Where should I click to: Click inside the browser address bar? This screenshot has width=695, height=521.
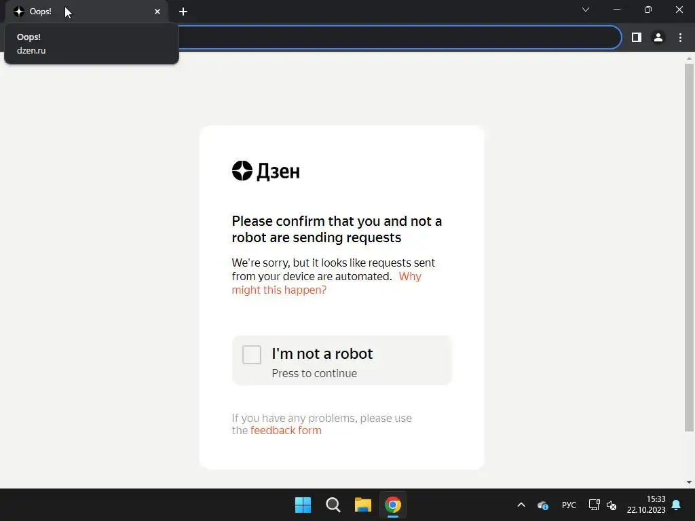point(399,38)
